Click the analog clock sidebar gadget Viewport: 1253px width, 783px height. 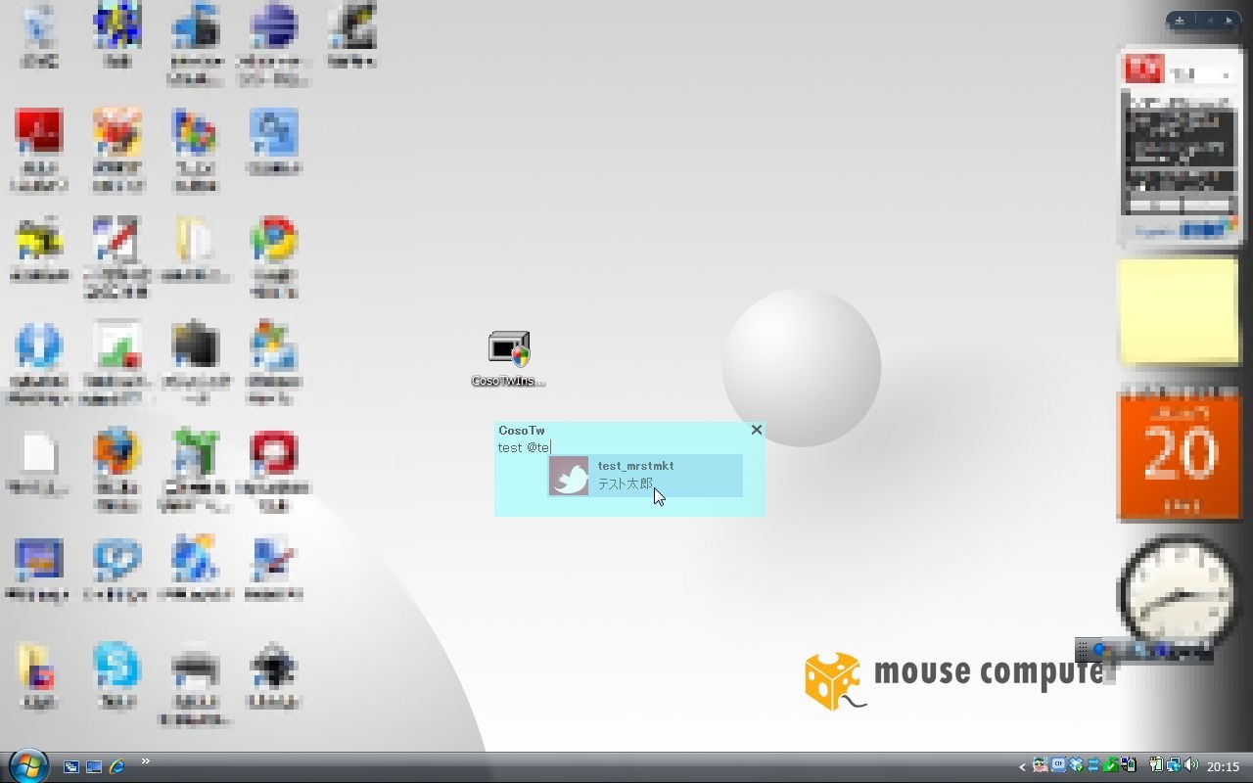[x=1177, y=592]
